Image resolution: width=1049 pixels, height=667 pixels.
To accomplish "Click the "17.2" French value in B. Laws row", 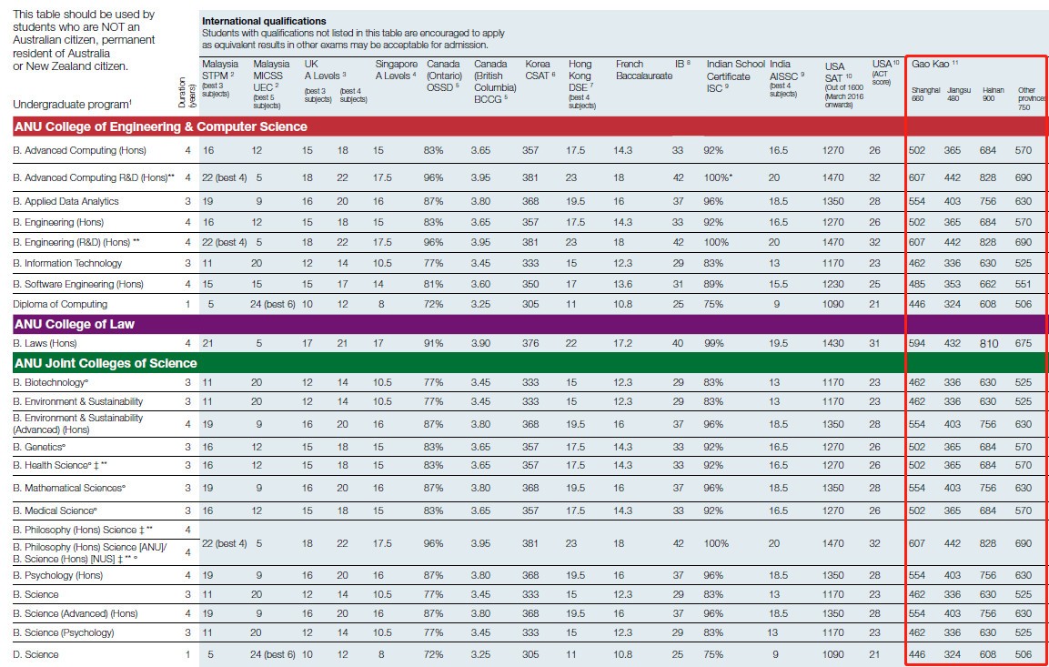I will click(x=623, y=343).
